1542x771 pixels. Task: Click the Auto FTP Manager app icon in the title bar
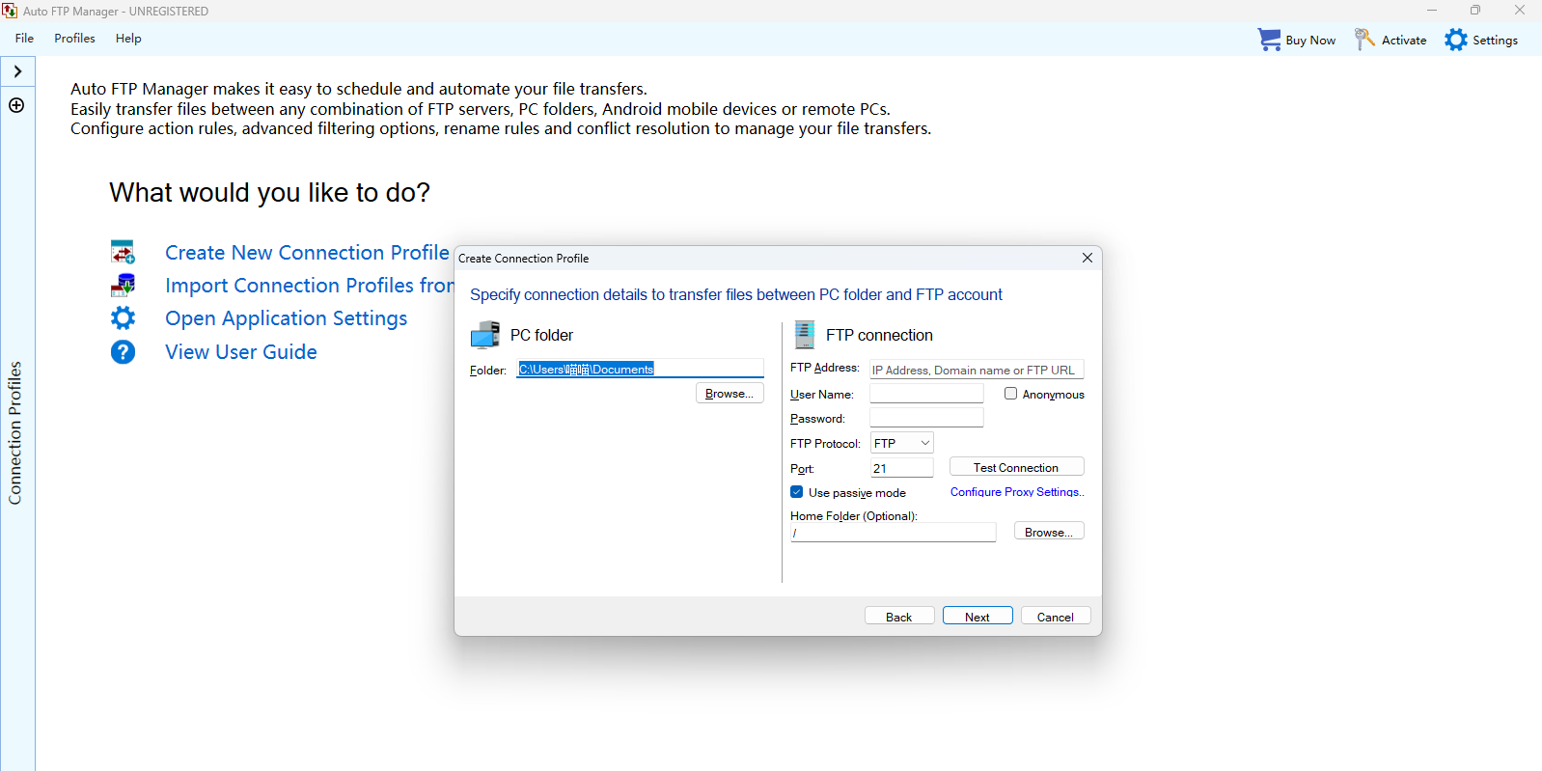pos(10,11)
